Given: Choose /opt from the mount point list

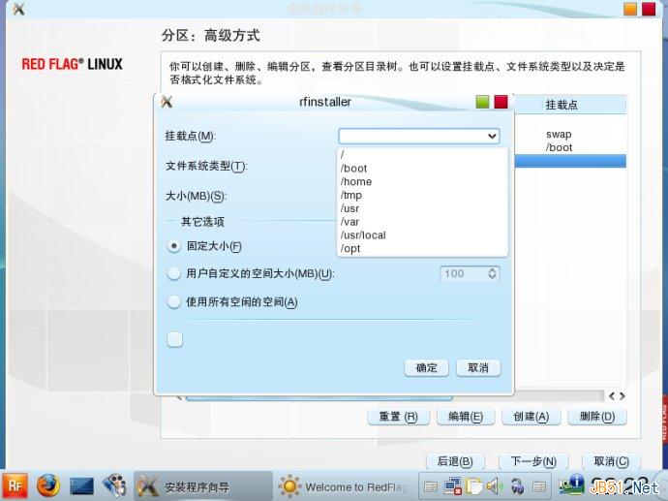Looking at the screenshot, I should [x=422, y=248].
